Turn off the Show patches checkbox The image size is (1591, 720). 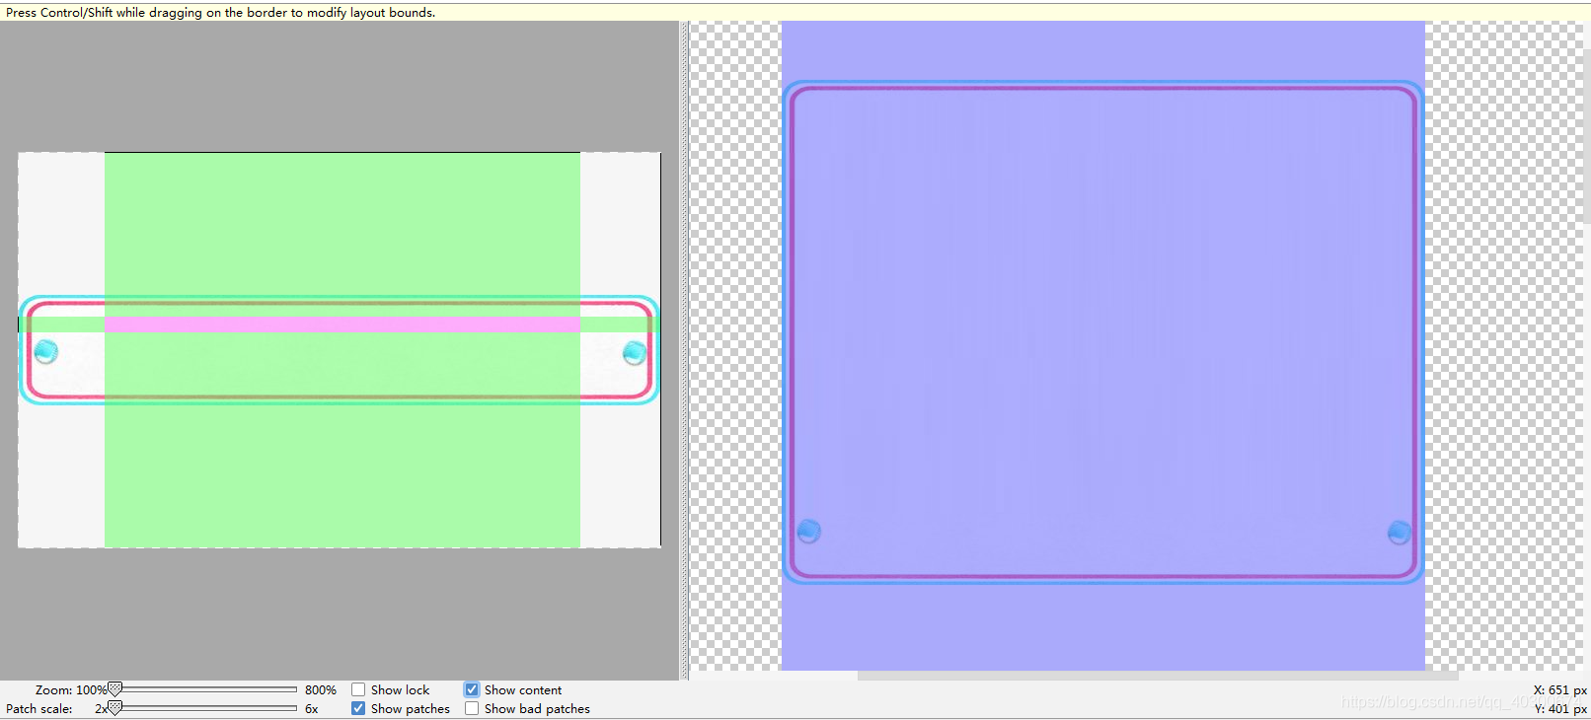pyautogui.click(x=358, y=709)
